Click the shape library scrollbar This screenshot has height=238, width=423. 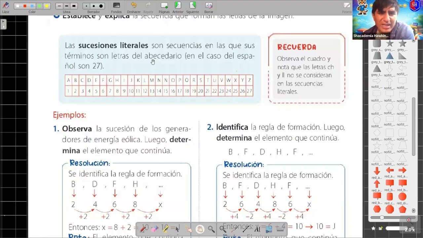pyautogui.click(x=413, y=126)
